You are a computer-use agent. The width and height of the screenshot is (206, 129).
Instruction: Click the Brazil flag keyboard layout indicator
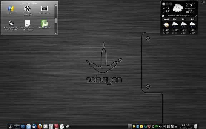tap(156, 126)
